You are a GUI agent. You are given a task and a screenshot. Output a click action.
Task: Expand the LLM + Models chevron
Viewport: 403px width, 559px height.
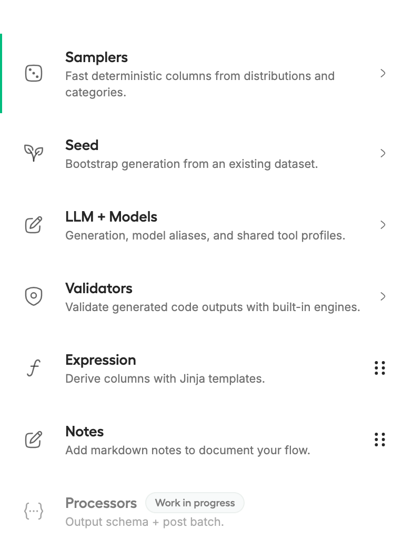click(383, 225)
